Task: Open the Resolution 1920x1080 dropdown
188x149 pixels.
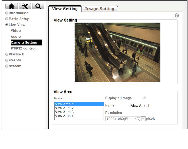Action: pos(126,119)
